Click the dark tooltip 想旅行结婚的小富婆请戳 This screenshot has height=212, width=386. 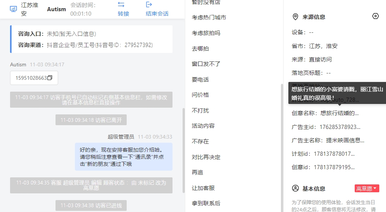click(337, 93)
